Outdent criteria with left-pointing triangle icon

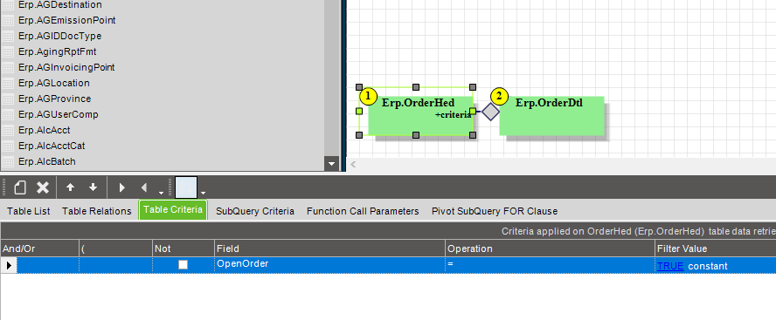[x=144, y=187]
